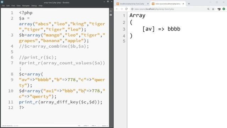This screenshot has height=128, width=227.
Task: Close the localhost/php/array-func2.php tab
Action: pos(148,4)
